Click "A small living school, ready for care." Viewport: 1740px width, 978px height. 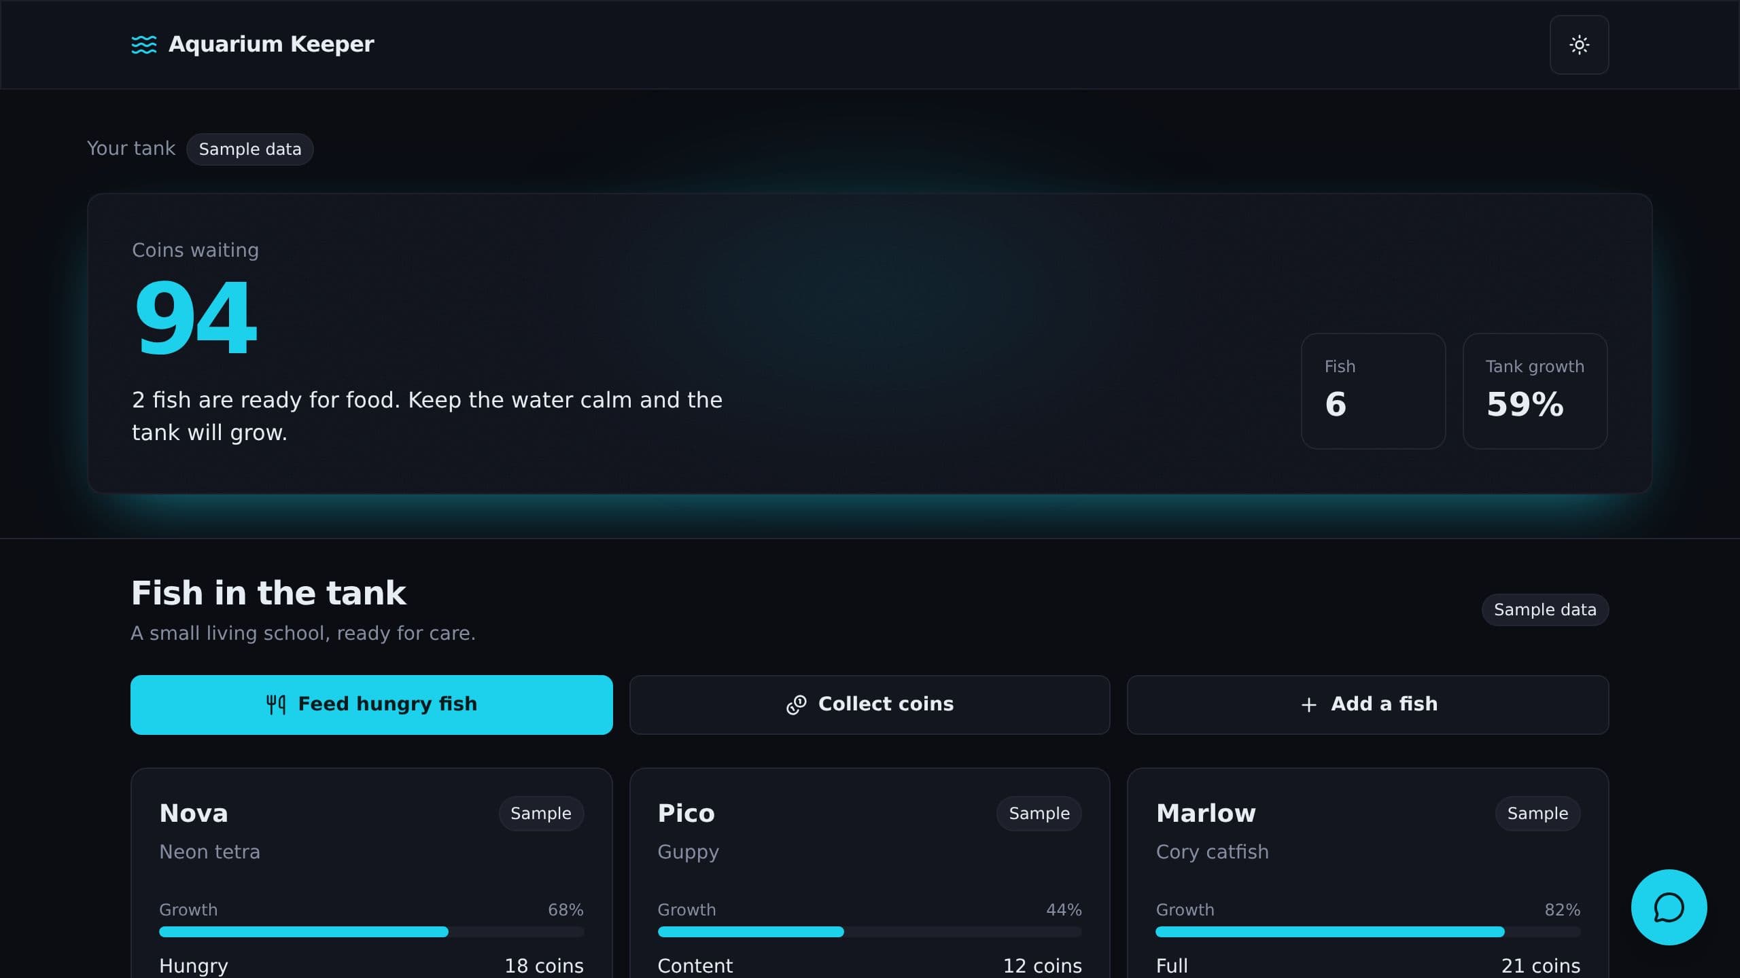click(x=303, y=633)
